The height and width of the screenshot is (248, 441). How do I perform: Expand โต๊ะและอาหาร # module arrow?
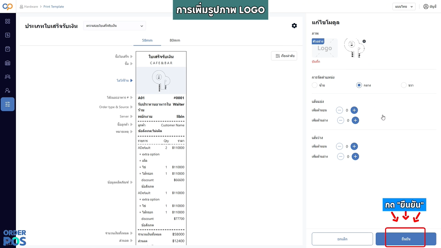[131, 97]
